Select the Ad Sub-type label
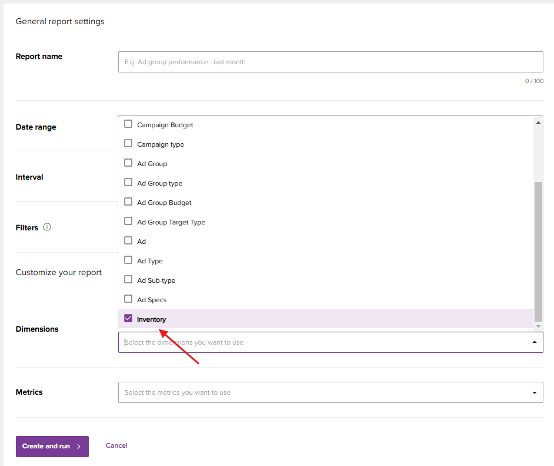The width and height of the screenshot is (554, 466). (x=156, y=280)
